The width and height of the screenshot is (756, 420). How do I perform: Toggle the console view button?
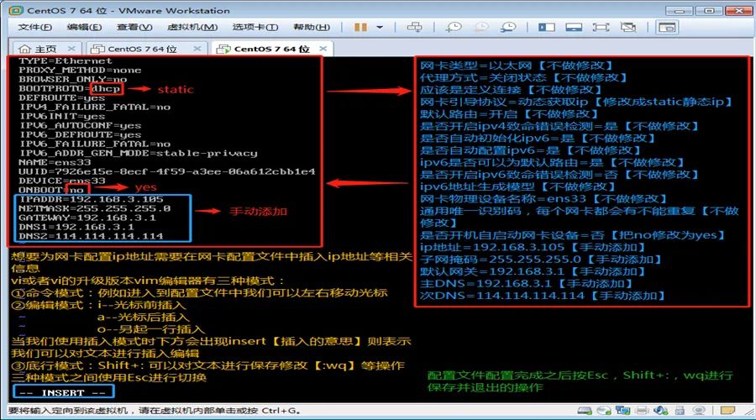click(x=667, y=27)
